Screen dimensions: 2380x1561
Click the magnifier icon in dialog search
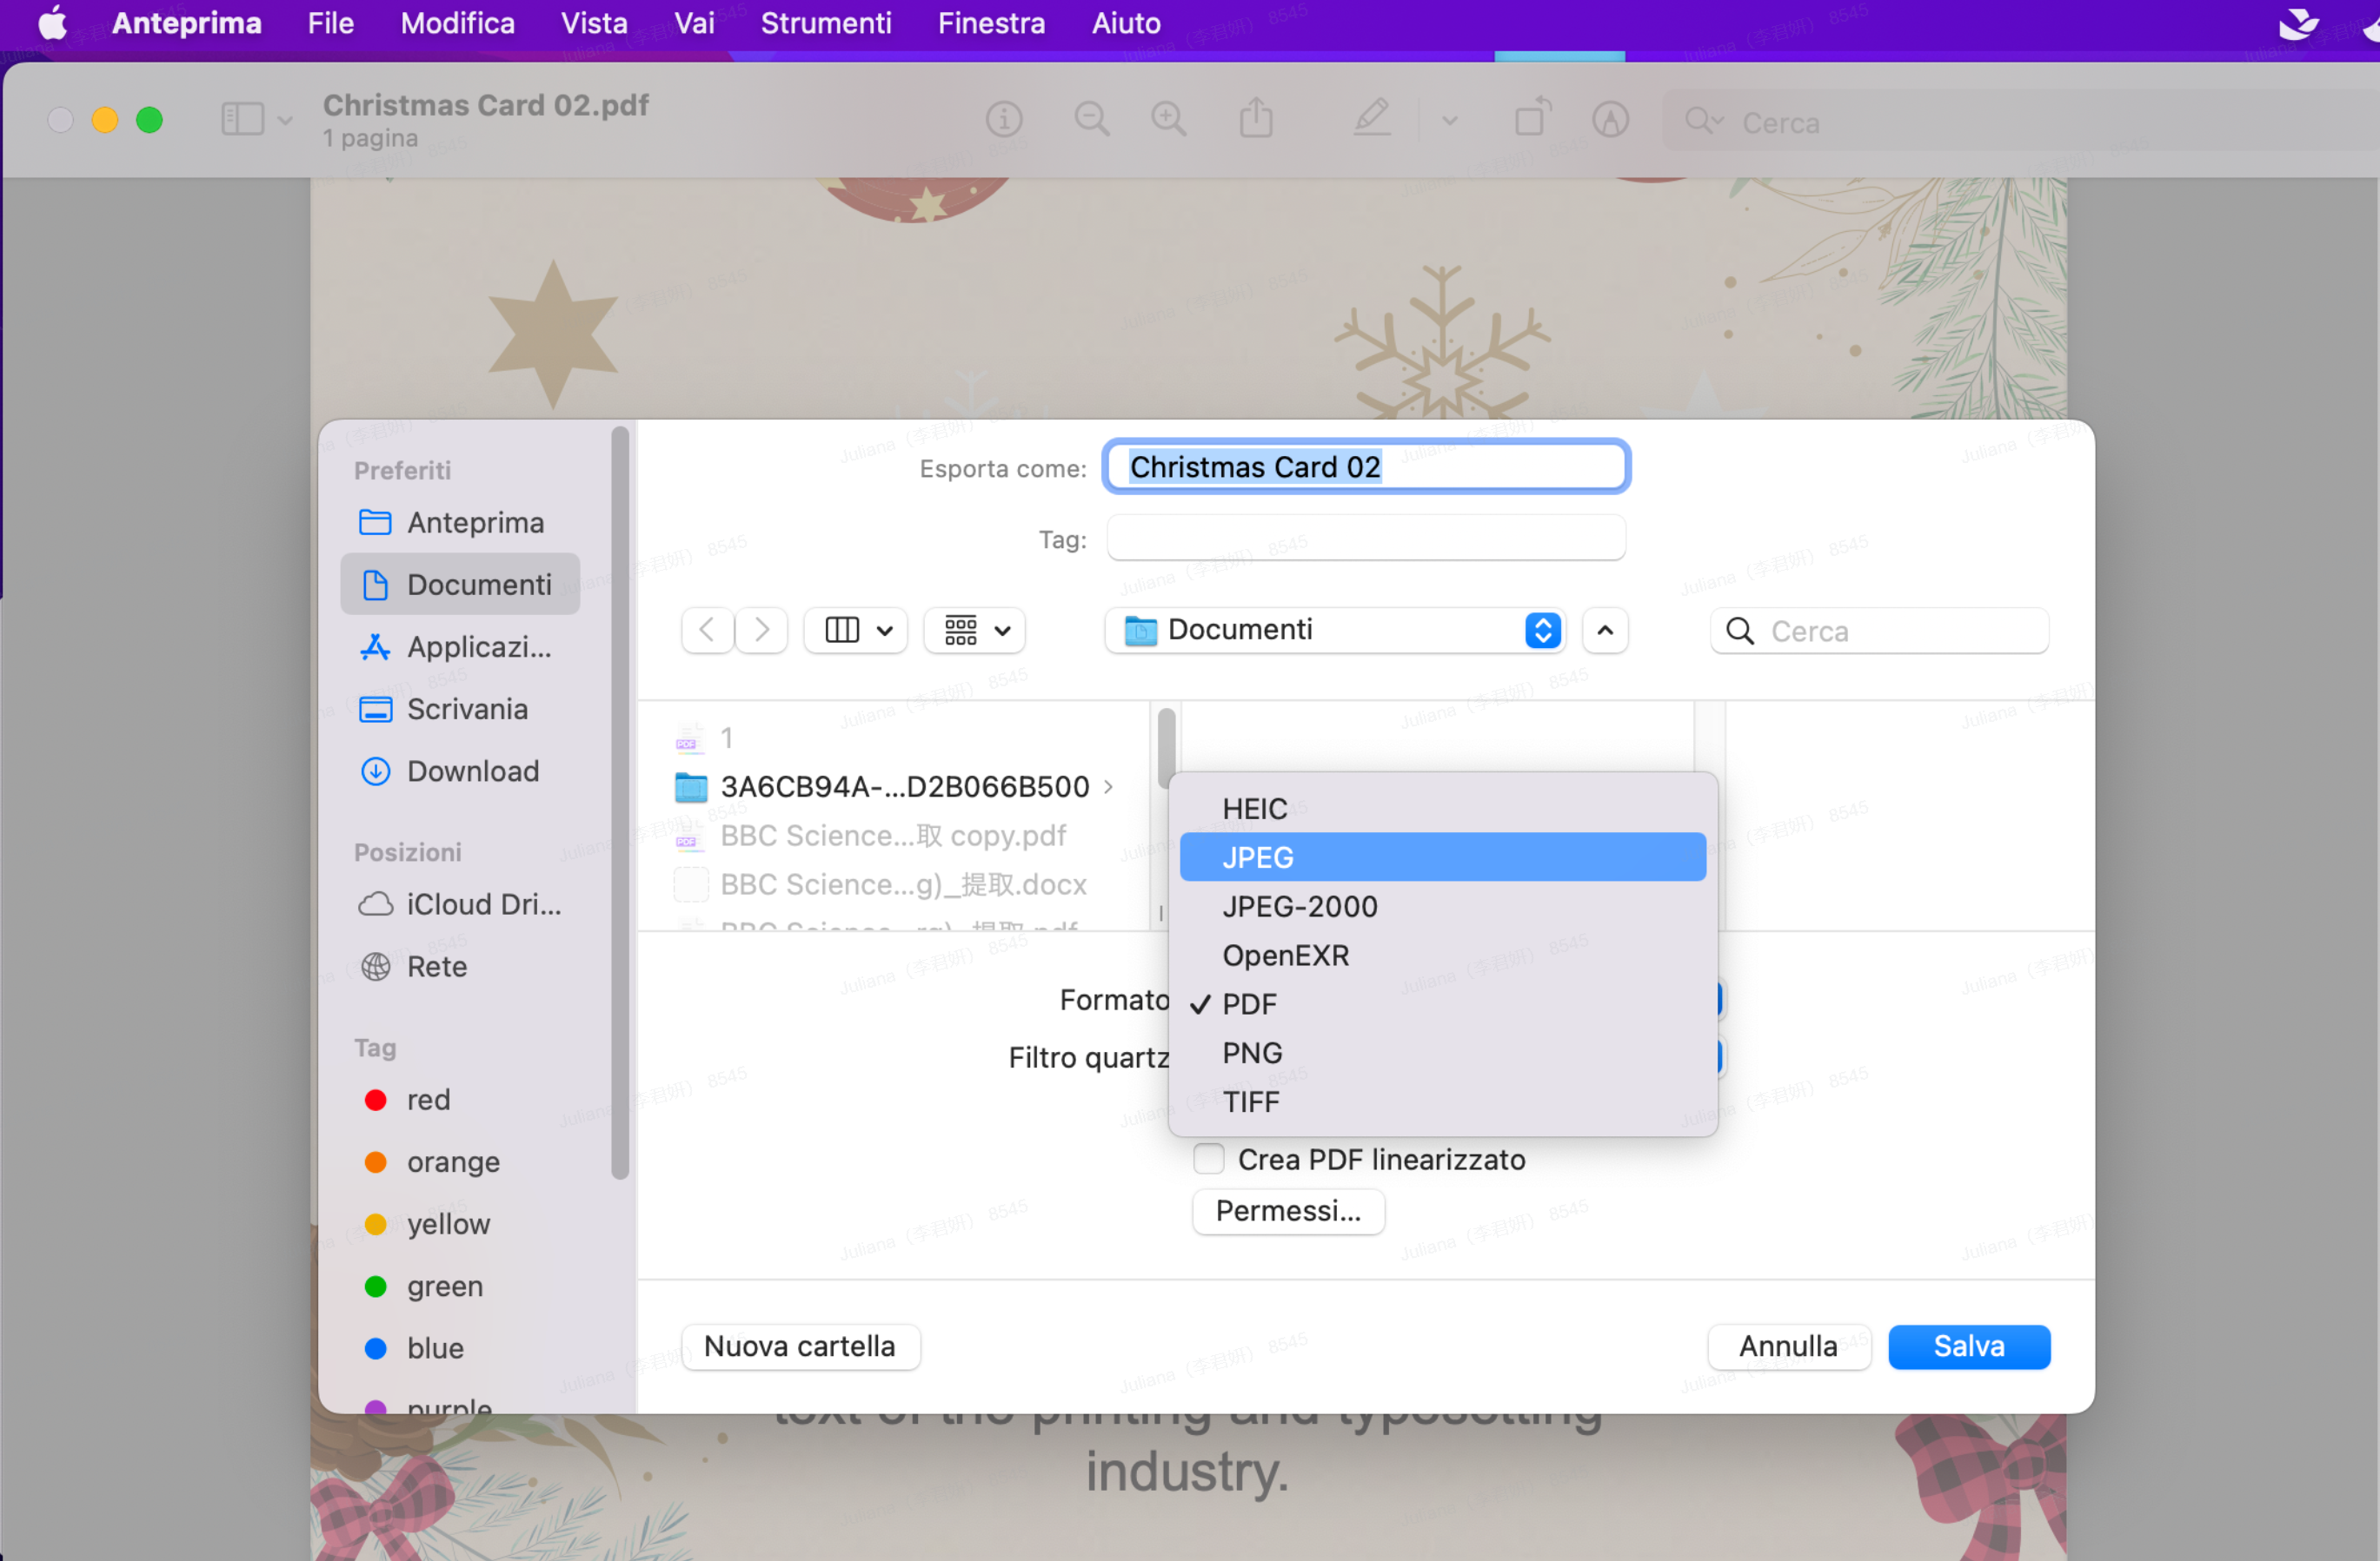1740,631
